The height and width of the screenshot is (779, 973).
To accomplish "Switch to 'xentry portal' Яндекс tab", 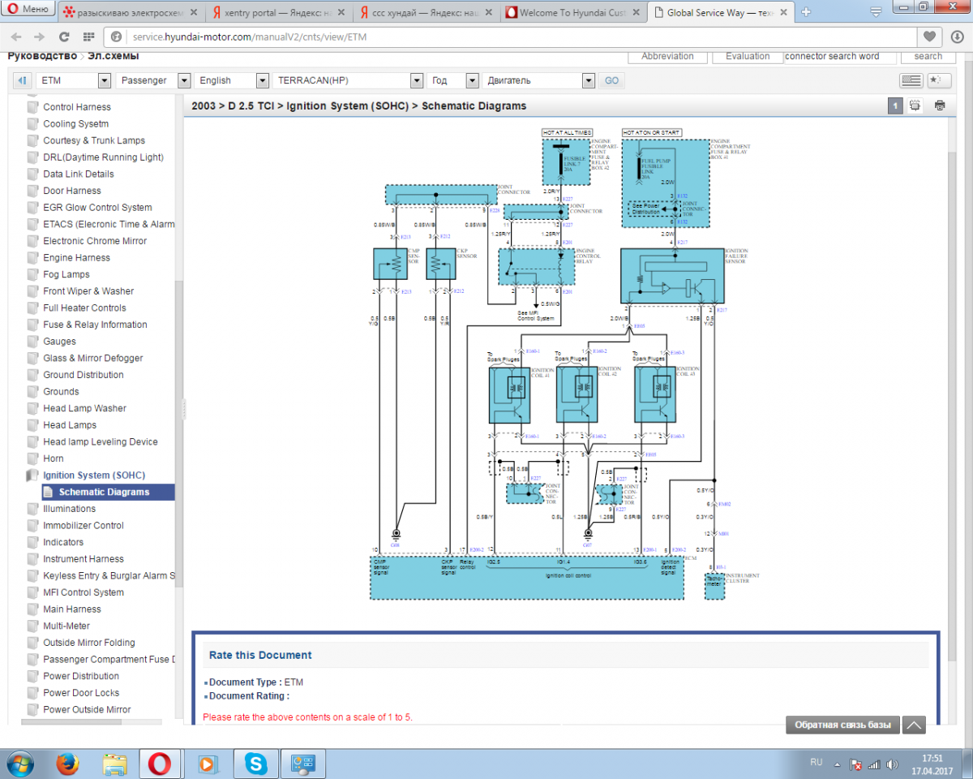I will coord(279,12).
